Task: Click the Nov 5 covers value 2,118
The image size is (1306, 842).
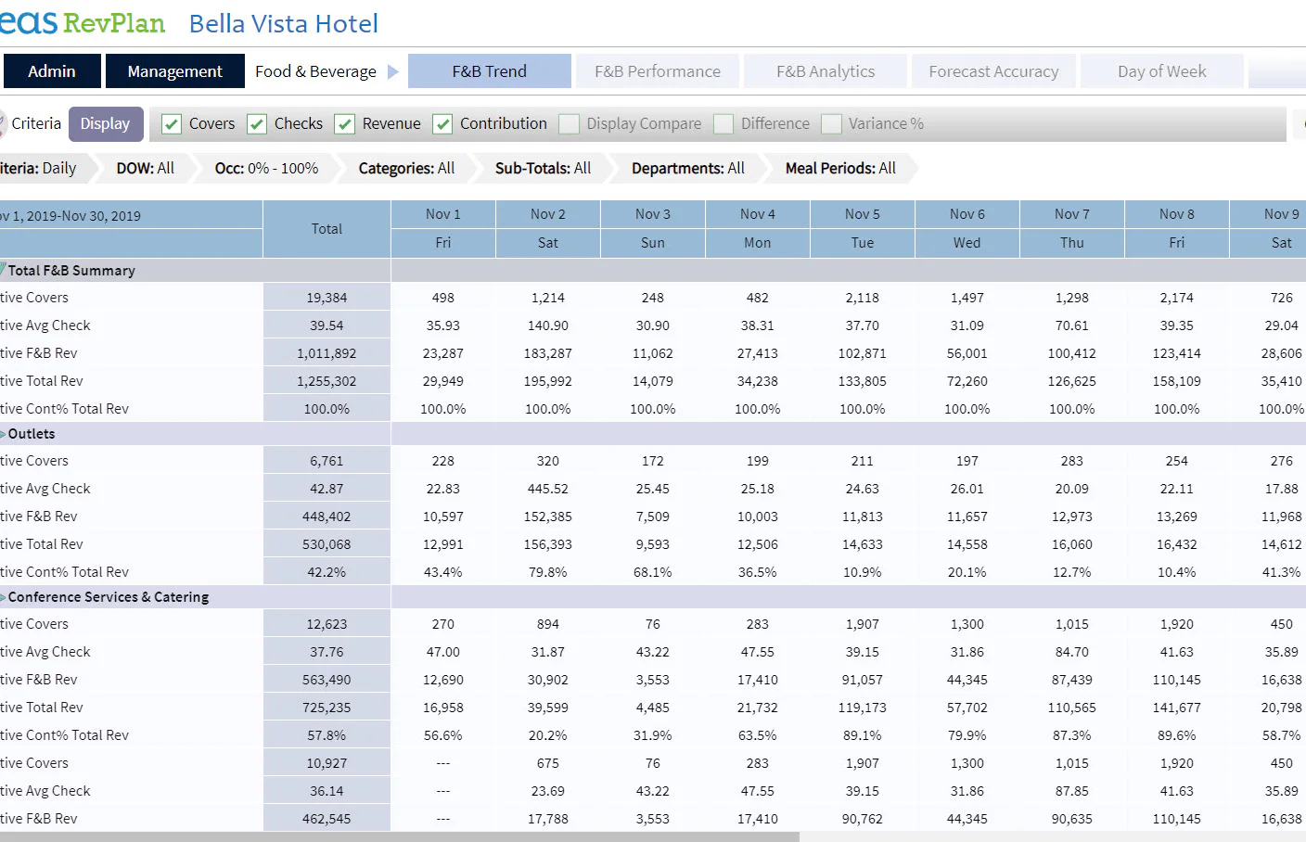Action: point(863,298)
